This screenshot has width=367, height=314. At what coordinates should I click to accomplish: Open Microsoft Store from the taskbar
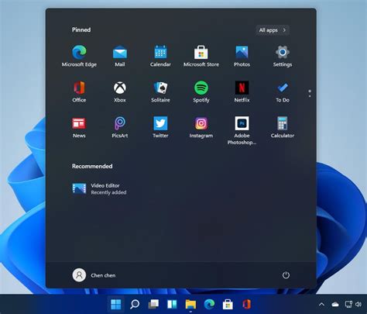point(228,304)
